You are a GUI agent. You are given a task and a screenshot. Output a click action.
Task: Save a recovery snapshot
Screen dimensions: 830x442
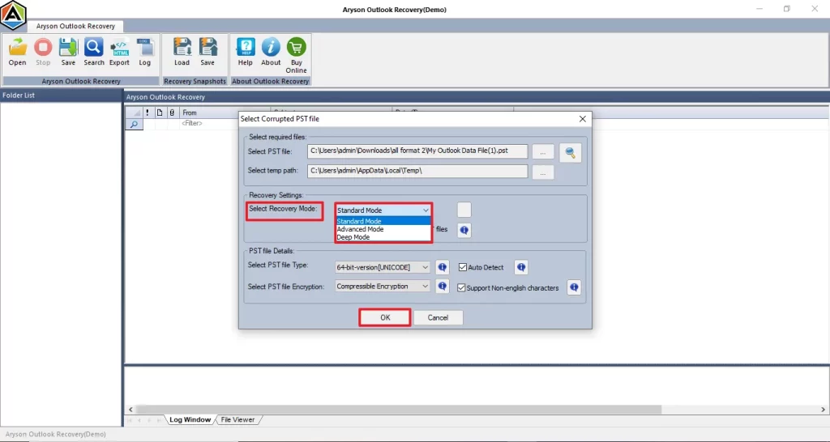[x=207, y=52]
